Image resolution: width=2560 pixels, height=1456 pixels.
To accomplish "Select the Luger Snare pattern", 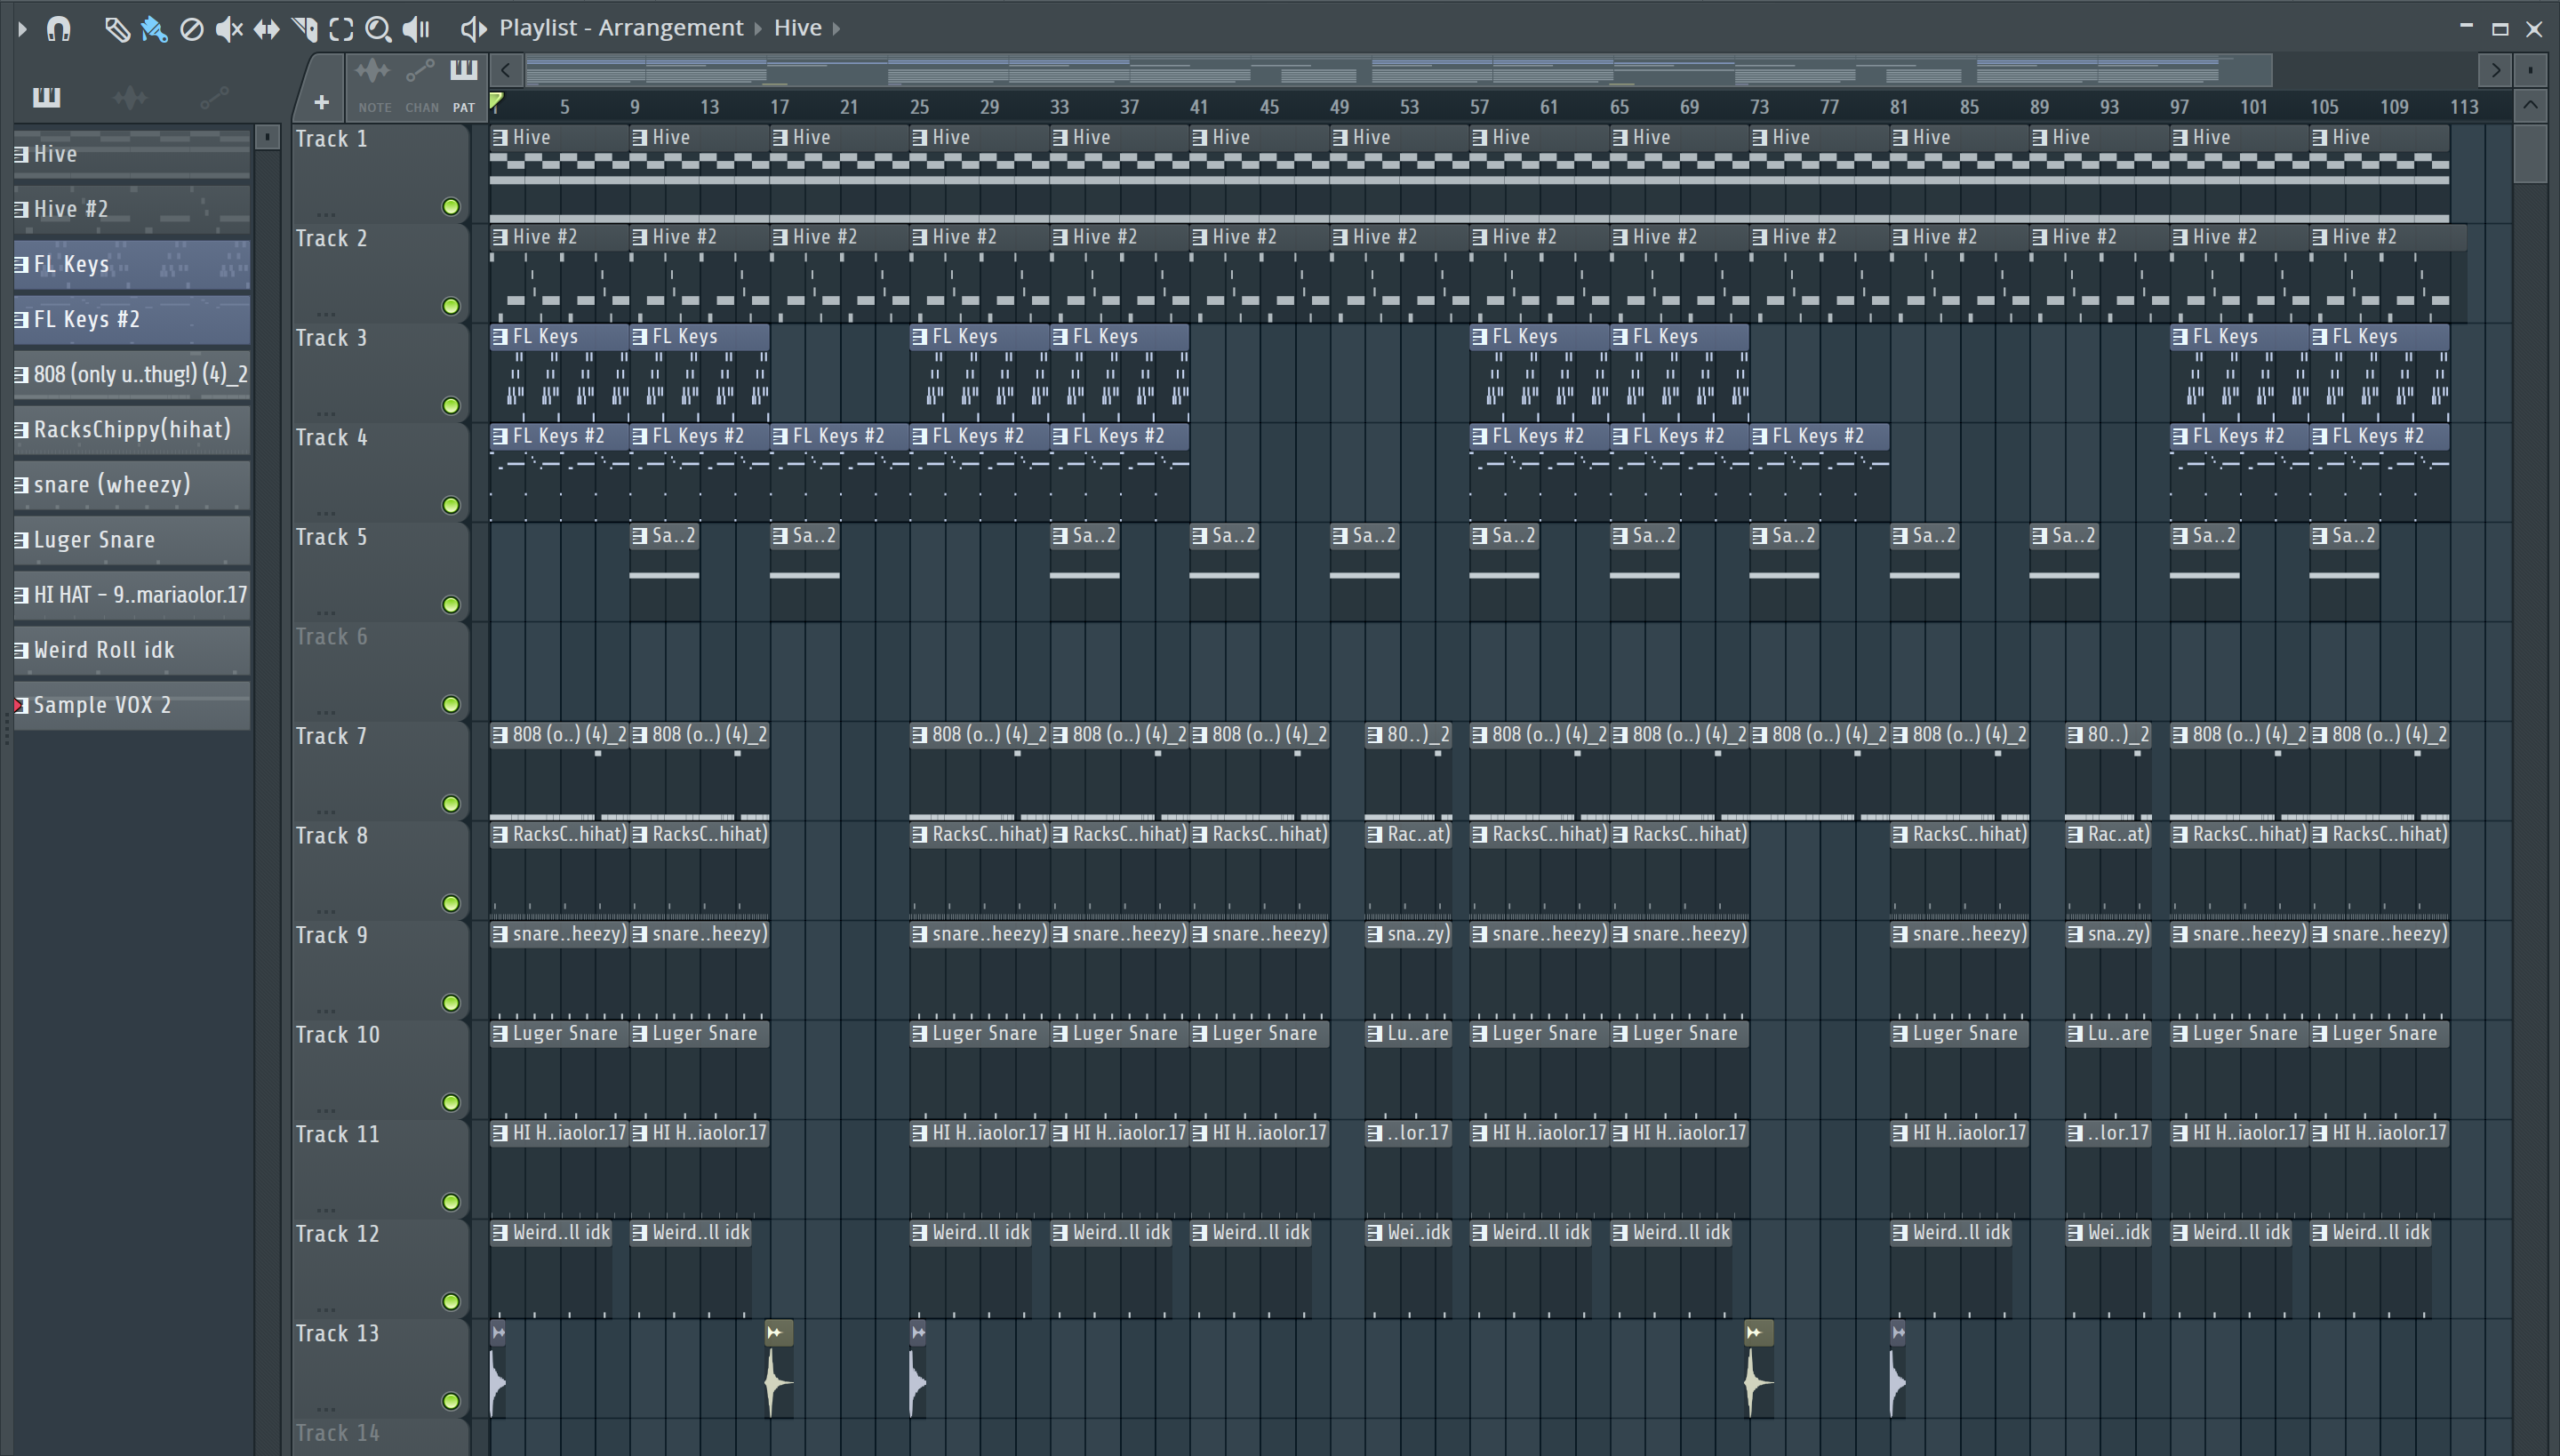I will [132, 540].
